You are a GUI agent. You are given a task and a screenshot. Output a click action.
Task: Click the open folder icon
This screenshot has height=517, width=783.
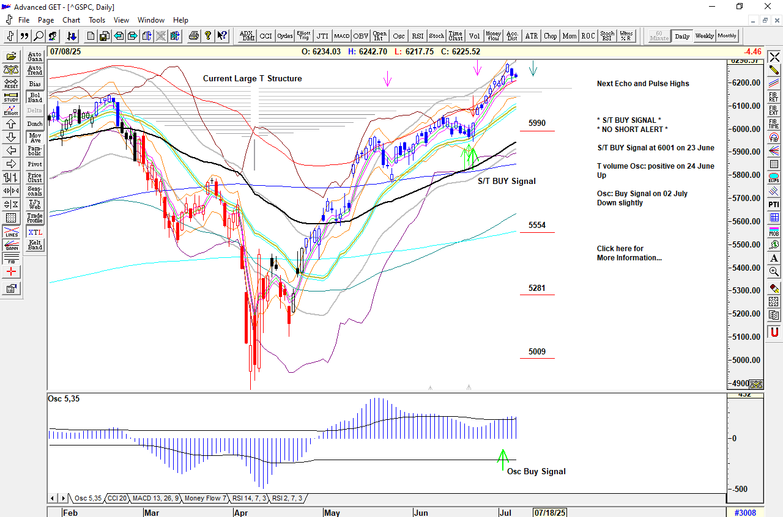point(11,56)
